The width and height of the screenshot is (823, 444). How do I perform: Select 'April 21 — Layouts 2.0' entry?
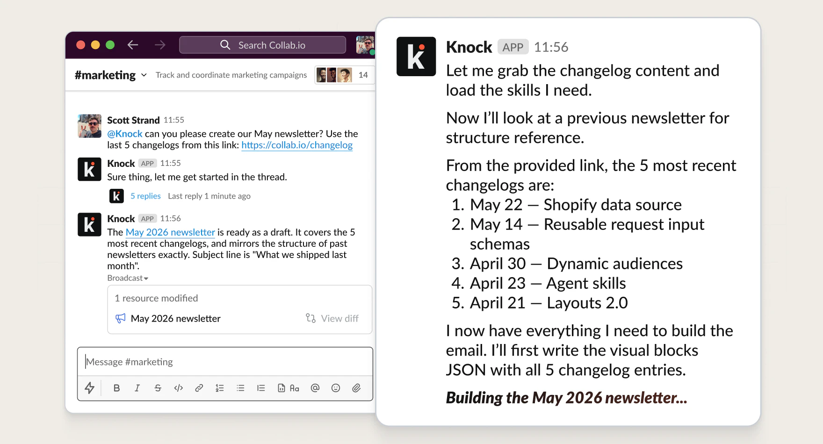coord(549,303)
